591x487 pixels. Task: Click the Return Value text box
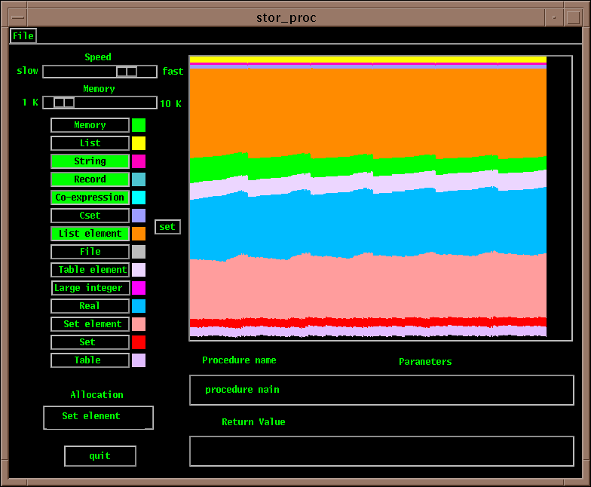[x=381, y=451]
